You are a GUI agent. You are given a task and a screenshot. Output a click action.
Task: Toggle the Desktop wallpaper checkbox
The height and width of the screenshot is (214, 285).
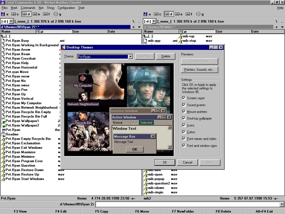[x=184, y=118]
